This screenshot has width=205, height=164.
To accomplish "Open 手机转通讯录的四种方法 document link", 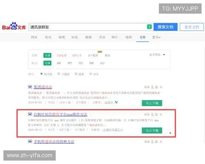I will [54, 141].
